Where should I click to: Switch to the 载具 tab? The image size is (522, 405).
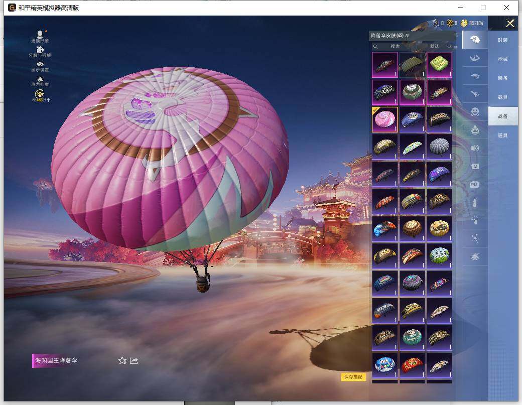pos(503,97)
